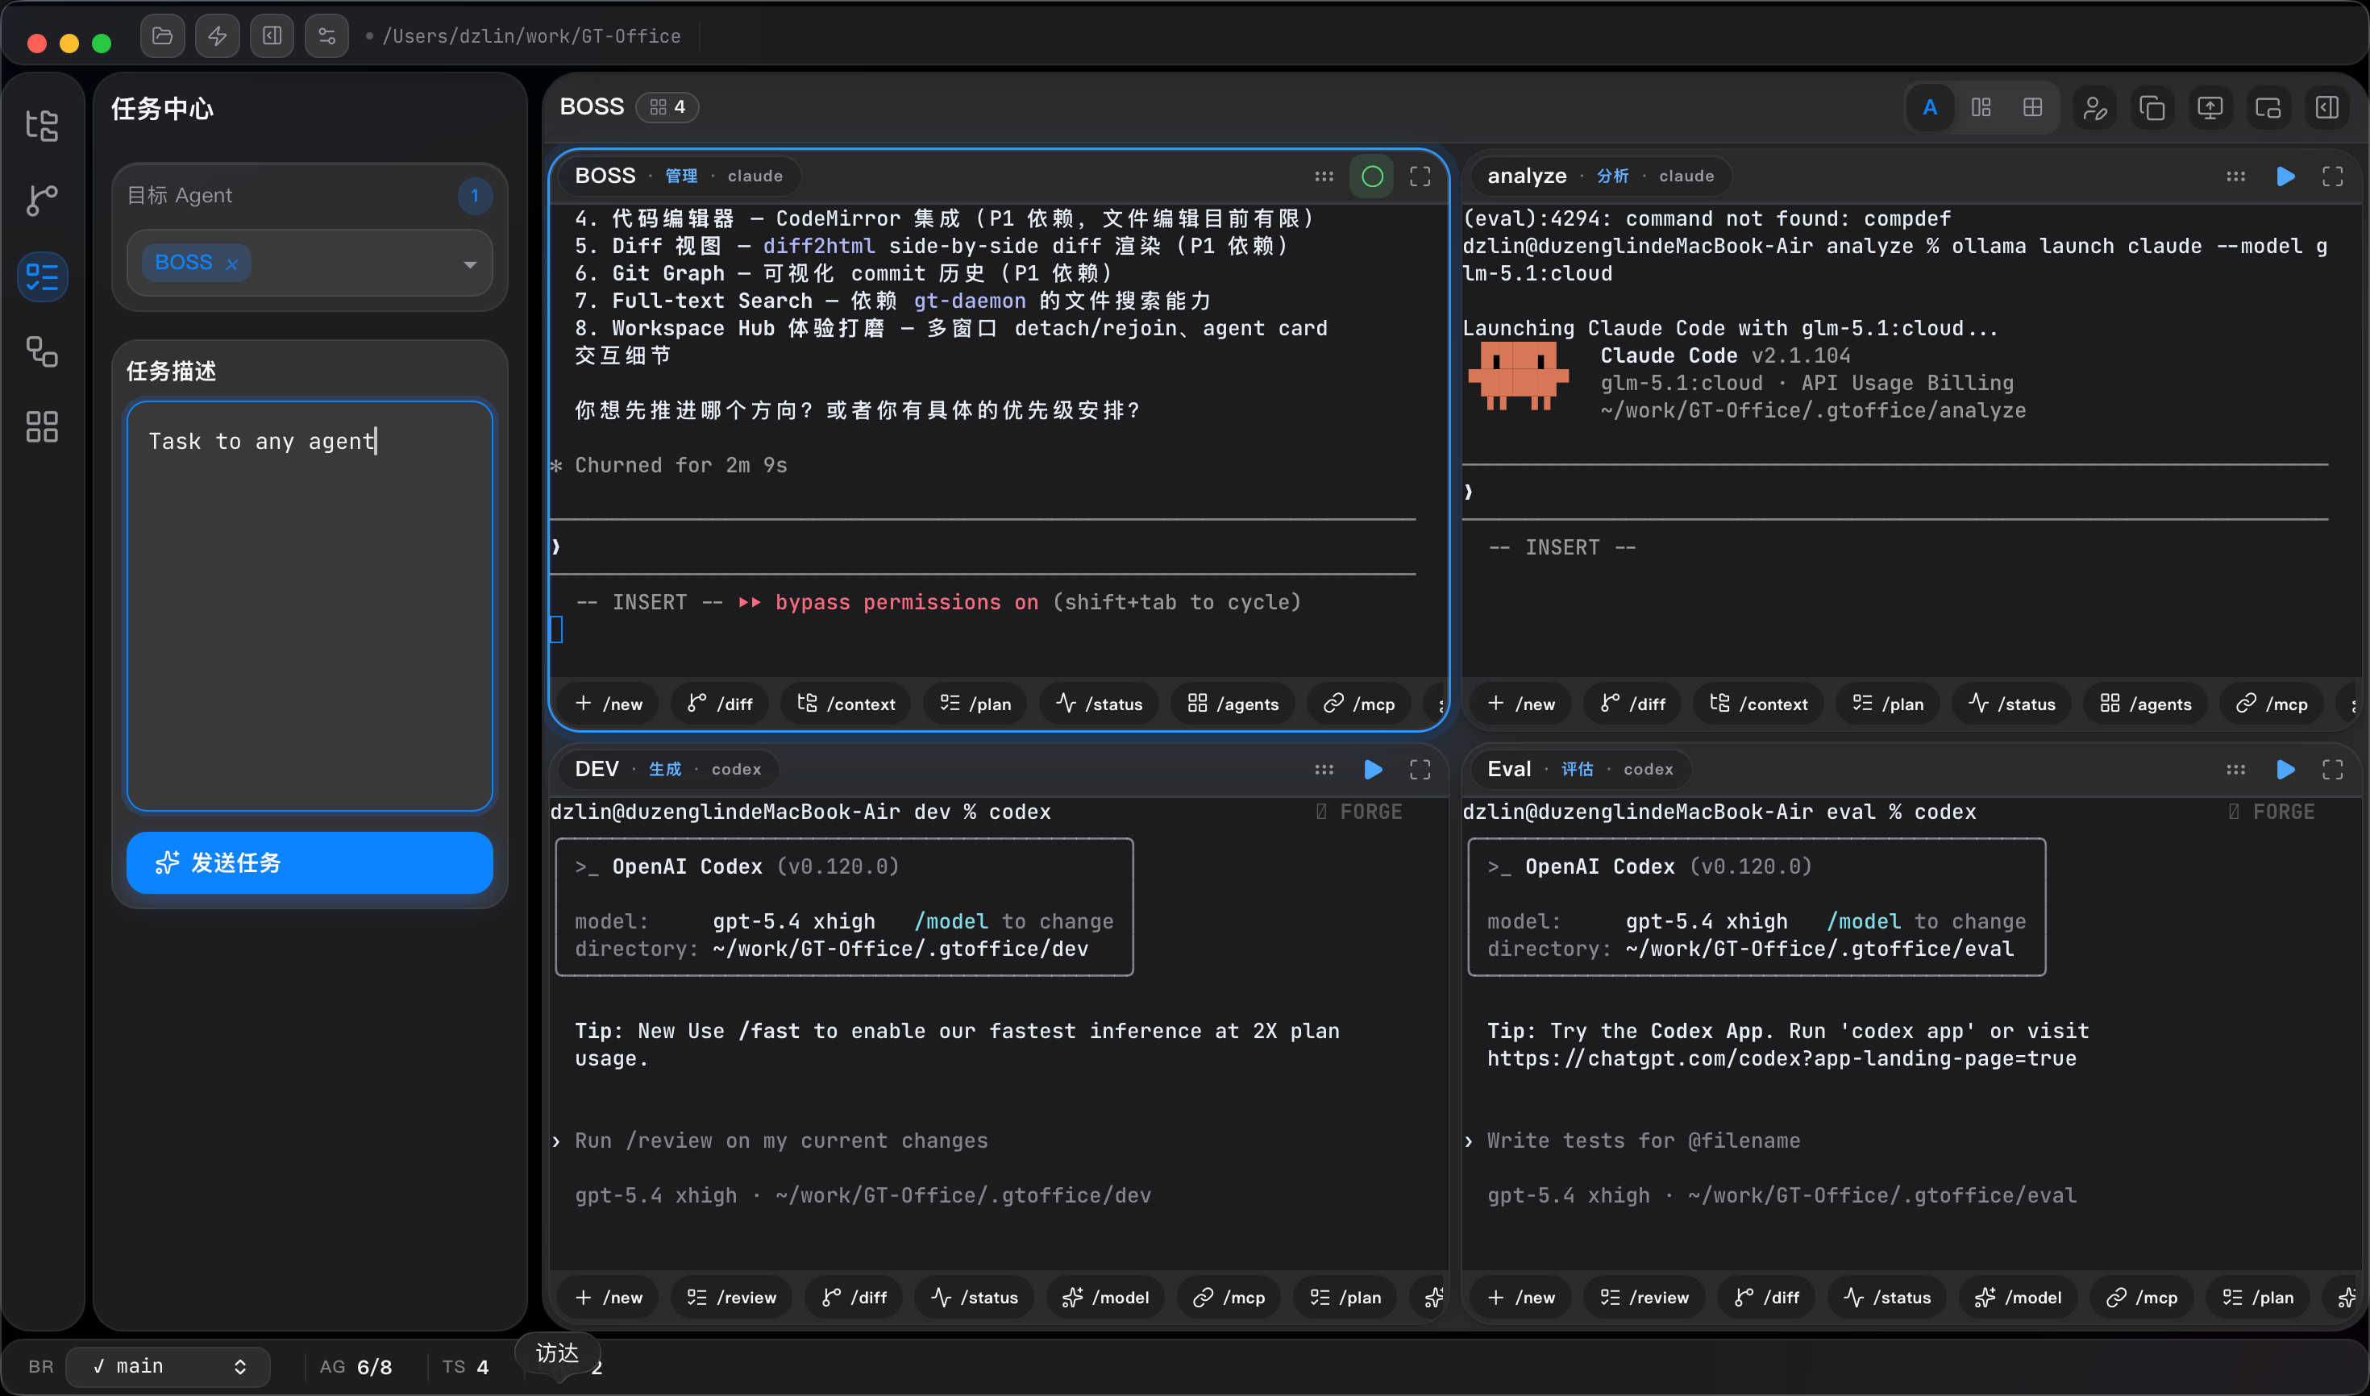Select the task list icon in left sidebar
Screen dimensions: 2370x1396
pyautogui.click(x=43, y=276)
